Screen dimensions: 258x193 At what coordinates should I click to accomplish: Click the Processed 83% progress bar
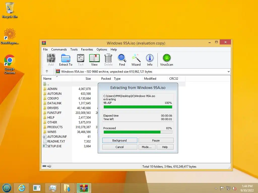138,132
